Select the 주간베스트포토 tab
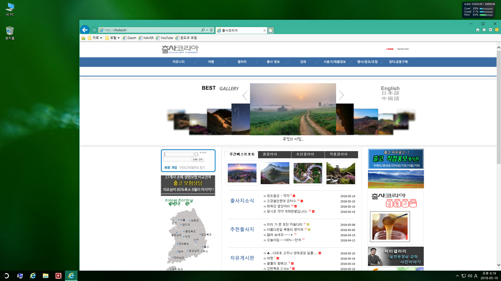Image resolution: width=501 pixels, height=281 pixels. pyautogui.click(x=241, y=154)
